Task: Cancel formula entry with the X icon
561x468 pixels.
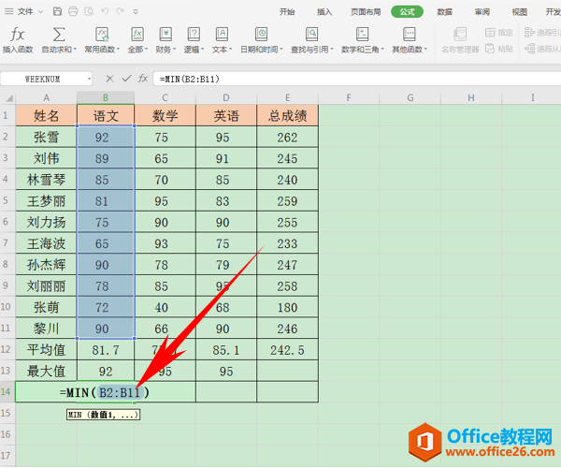Action: pyautogui.click(x=109, y=79)
